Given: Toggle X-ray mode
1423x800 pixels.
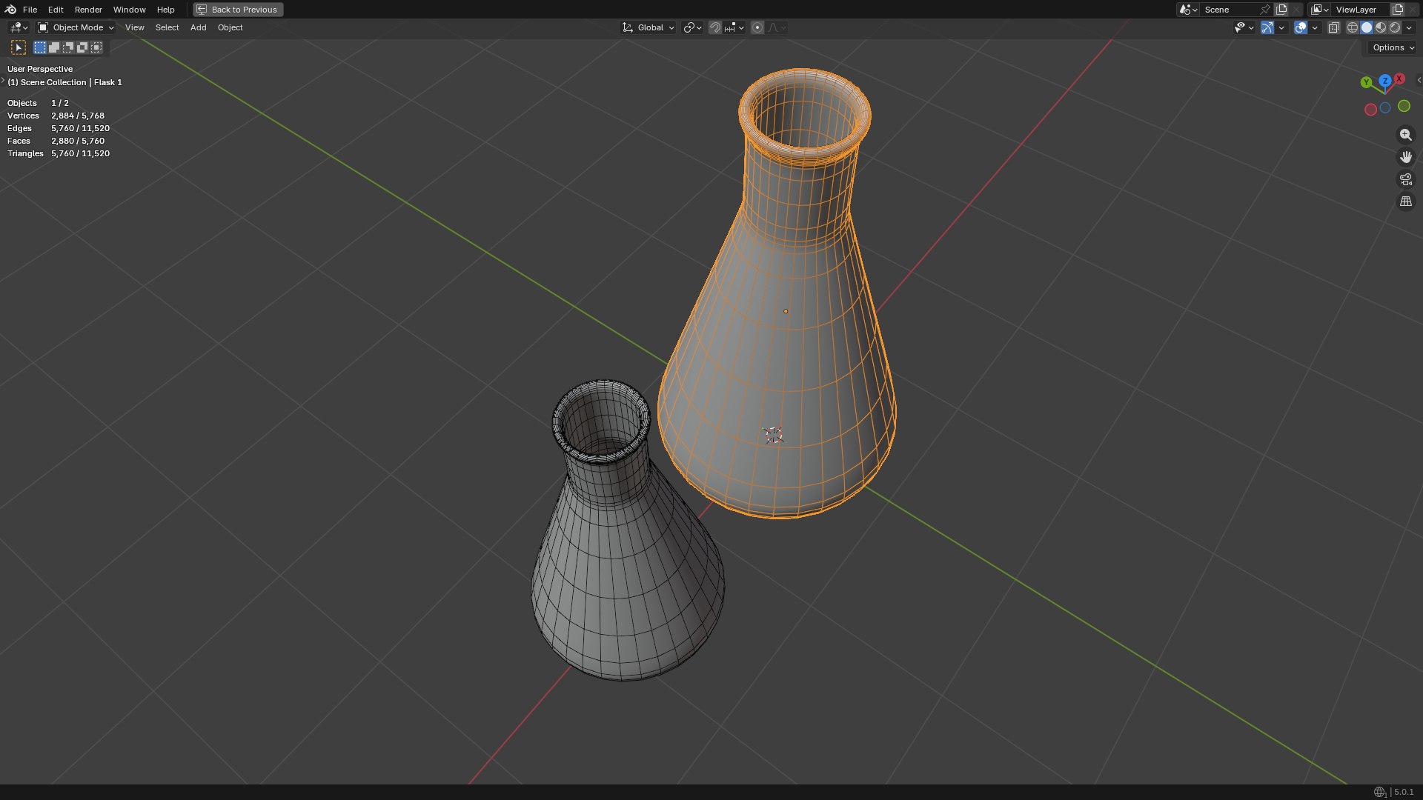Looking at the screenshot, I should coord(1333,27).
